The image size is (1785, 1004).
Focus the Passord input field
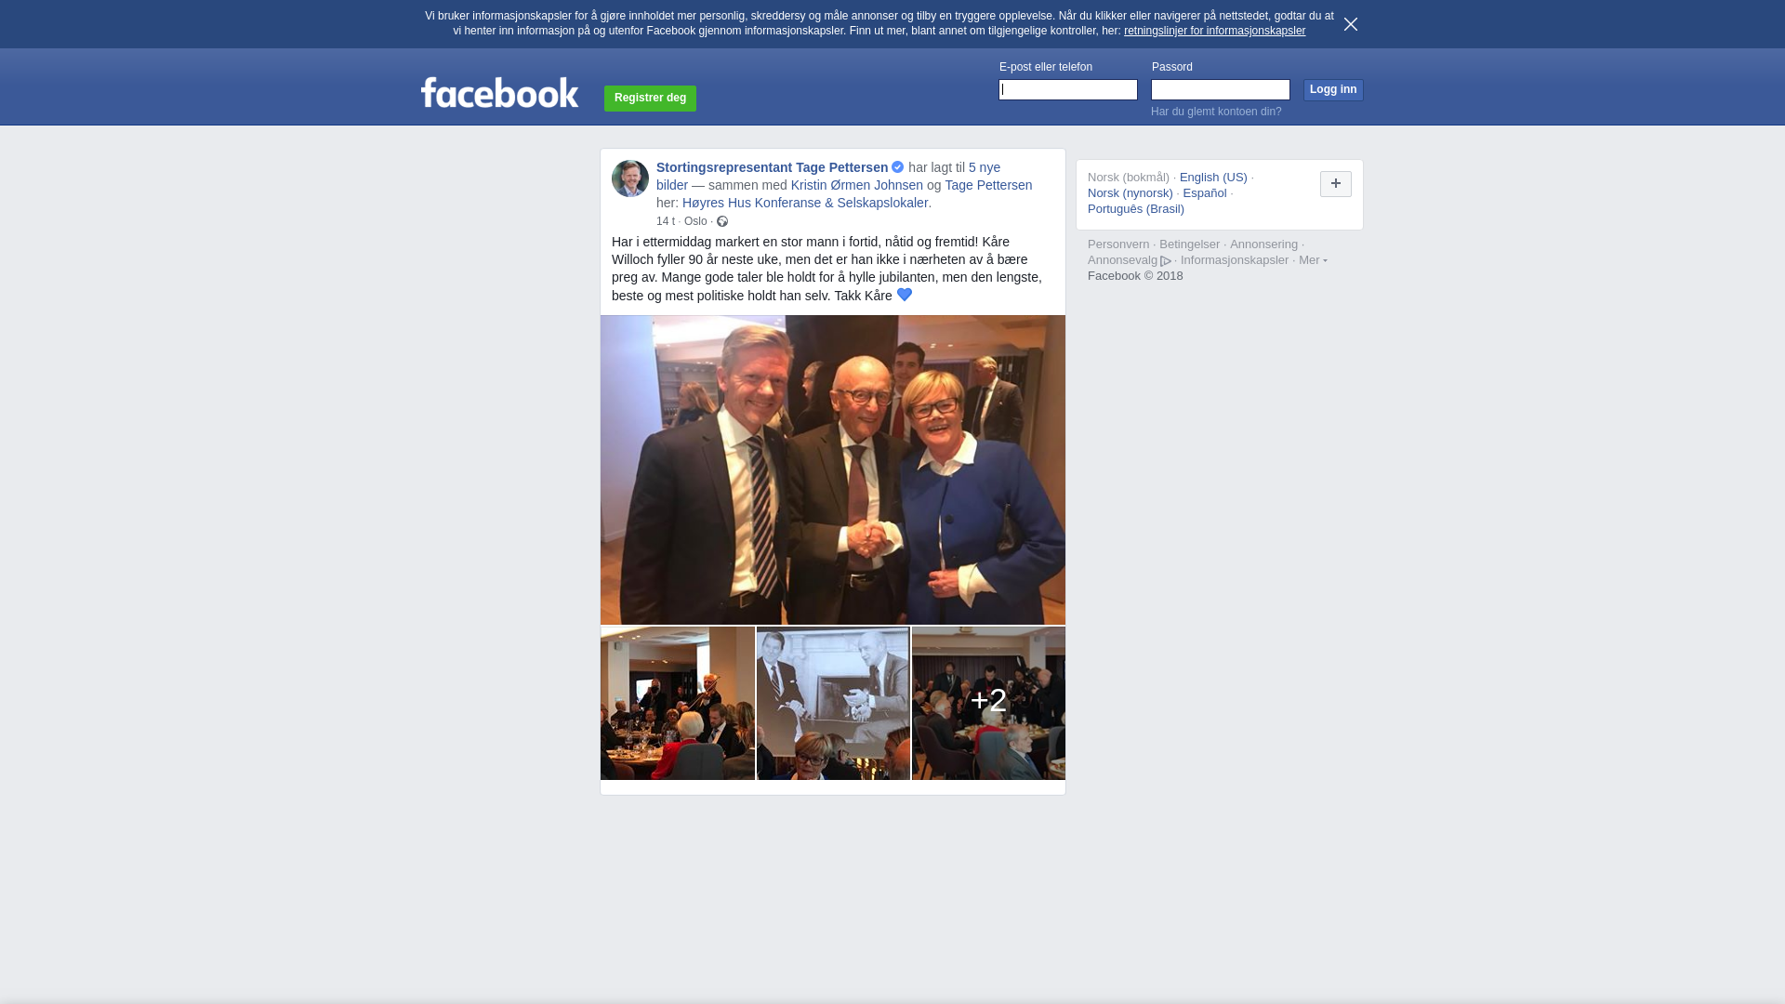[x=1221, y=89]
